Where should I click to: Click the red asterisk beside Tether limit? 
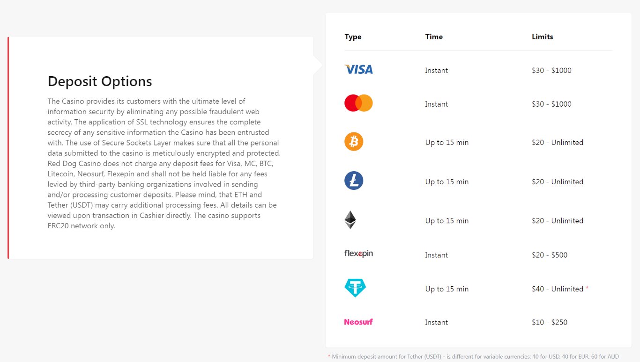pyautogui.click(x=587, y=289)
